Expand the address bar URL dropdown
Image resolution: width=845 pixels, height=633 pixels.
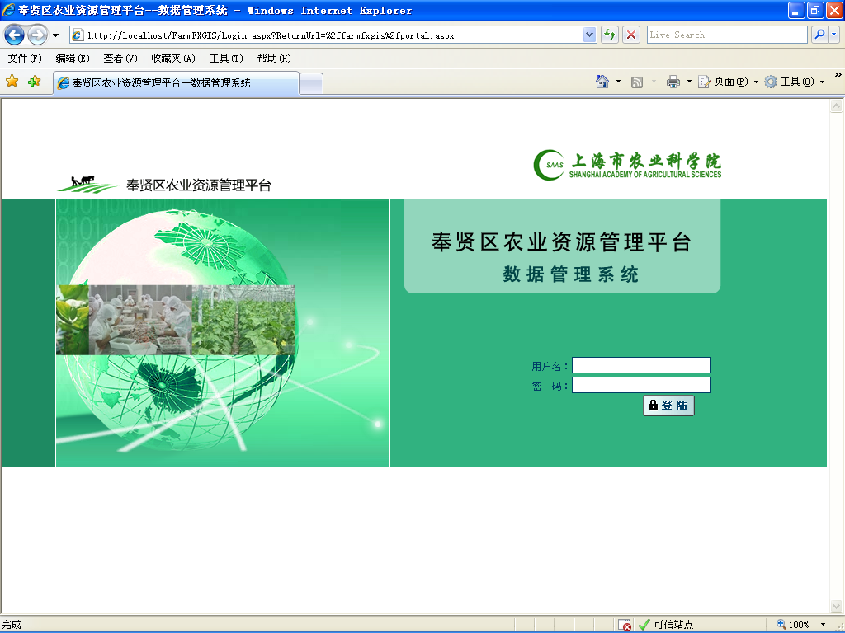[590, 35]
